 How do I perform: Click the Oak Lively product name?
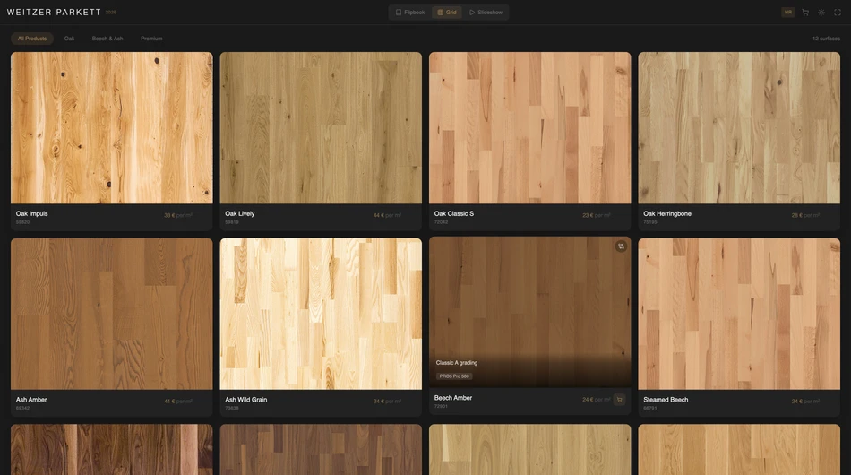coord(240,213)
